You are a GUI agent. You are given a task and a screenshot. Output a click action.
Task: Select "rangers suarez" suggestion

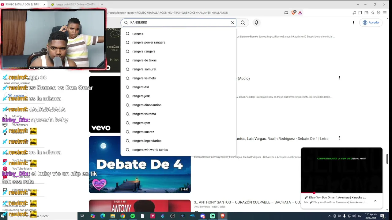[179, 132]
